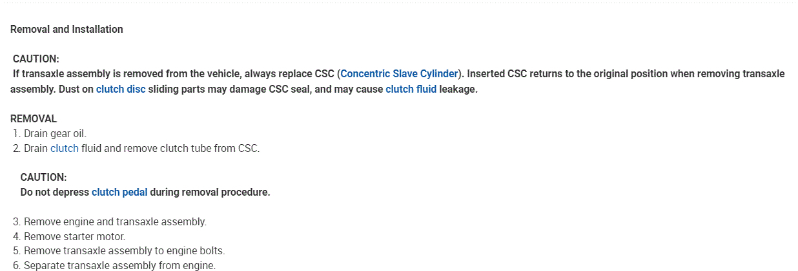Open the clutch link in step 2
The height and width of the screenshot is (271, 798).
pos(65,148)
